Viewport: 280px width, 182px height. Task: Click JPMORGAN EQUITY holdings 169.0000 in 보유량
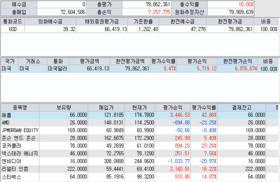64,130
